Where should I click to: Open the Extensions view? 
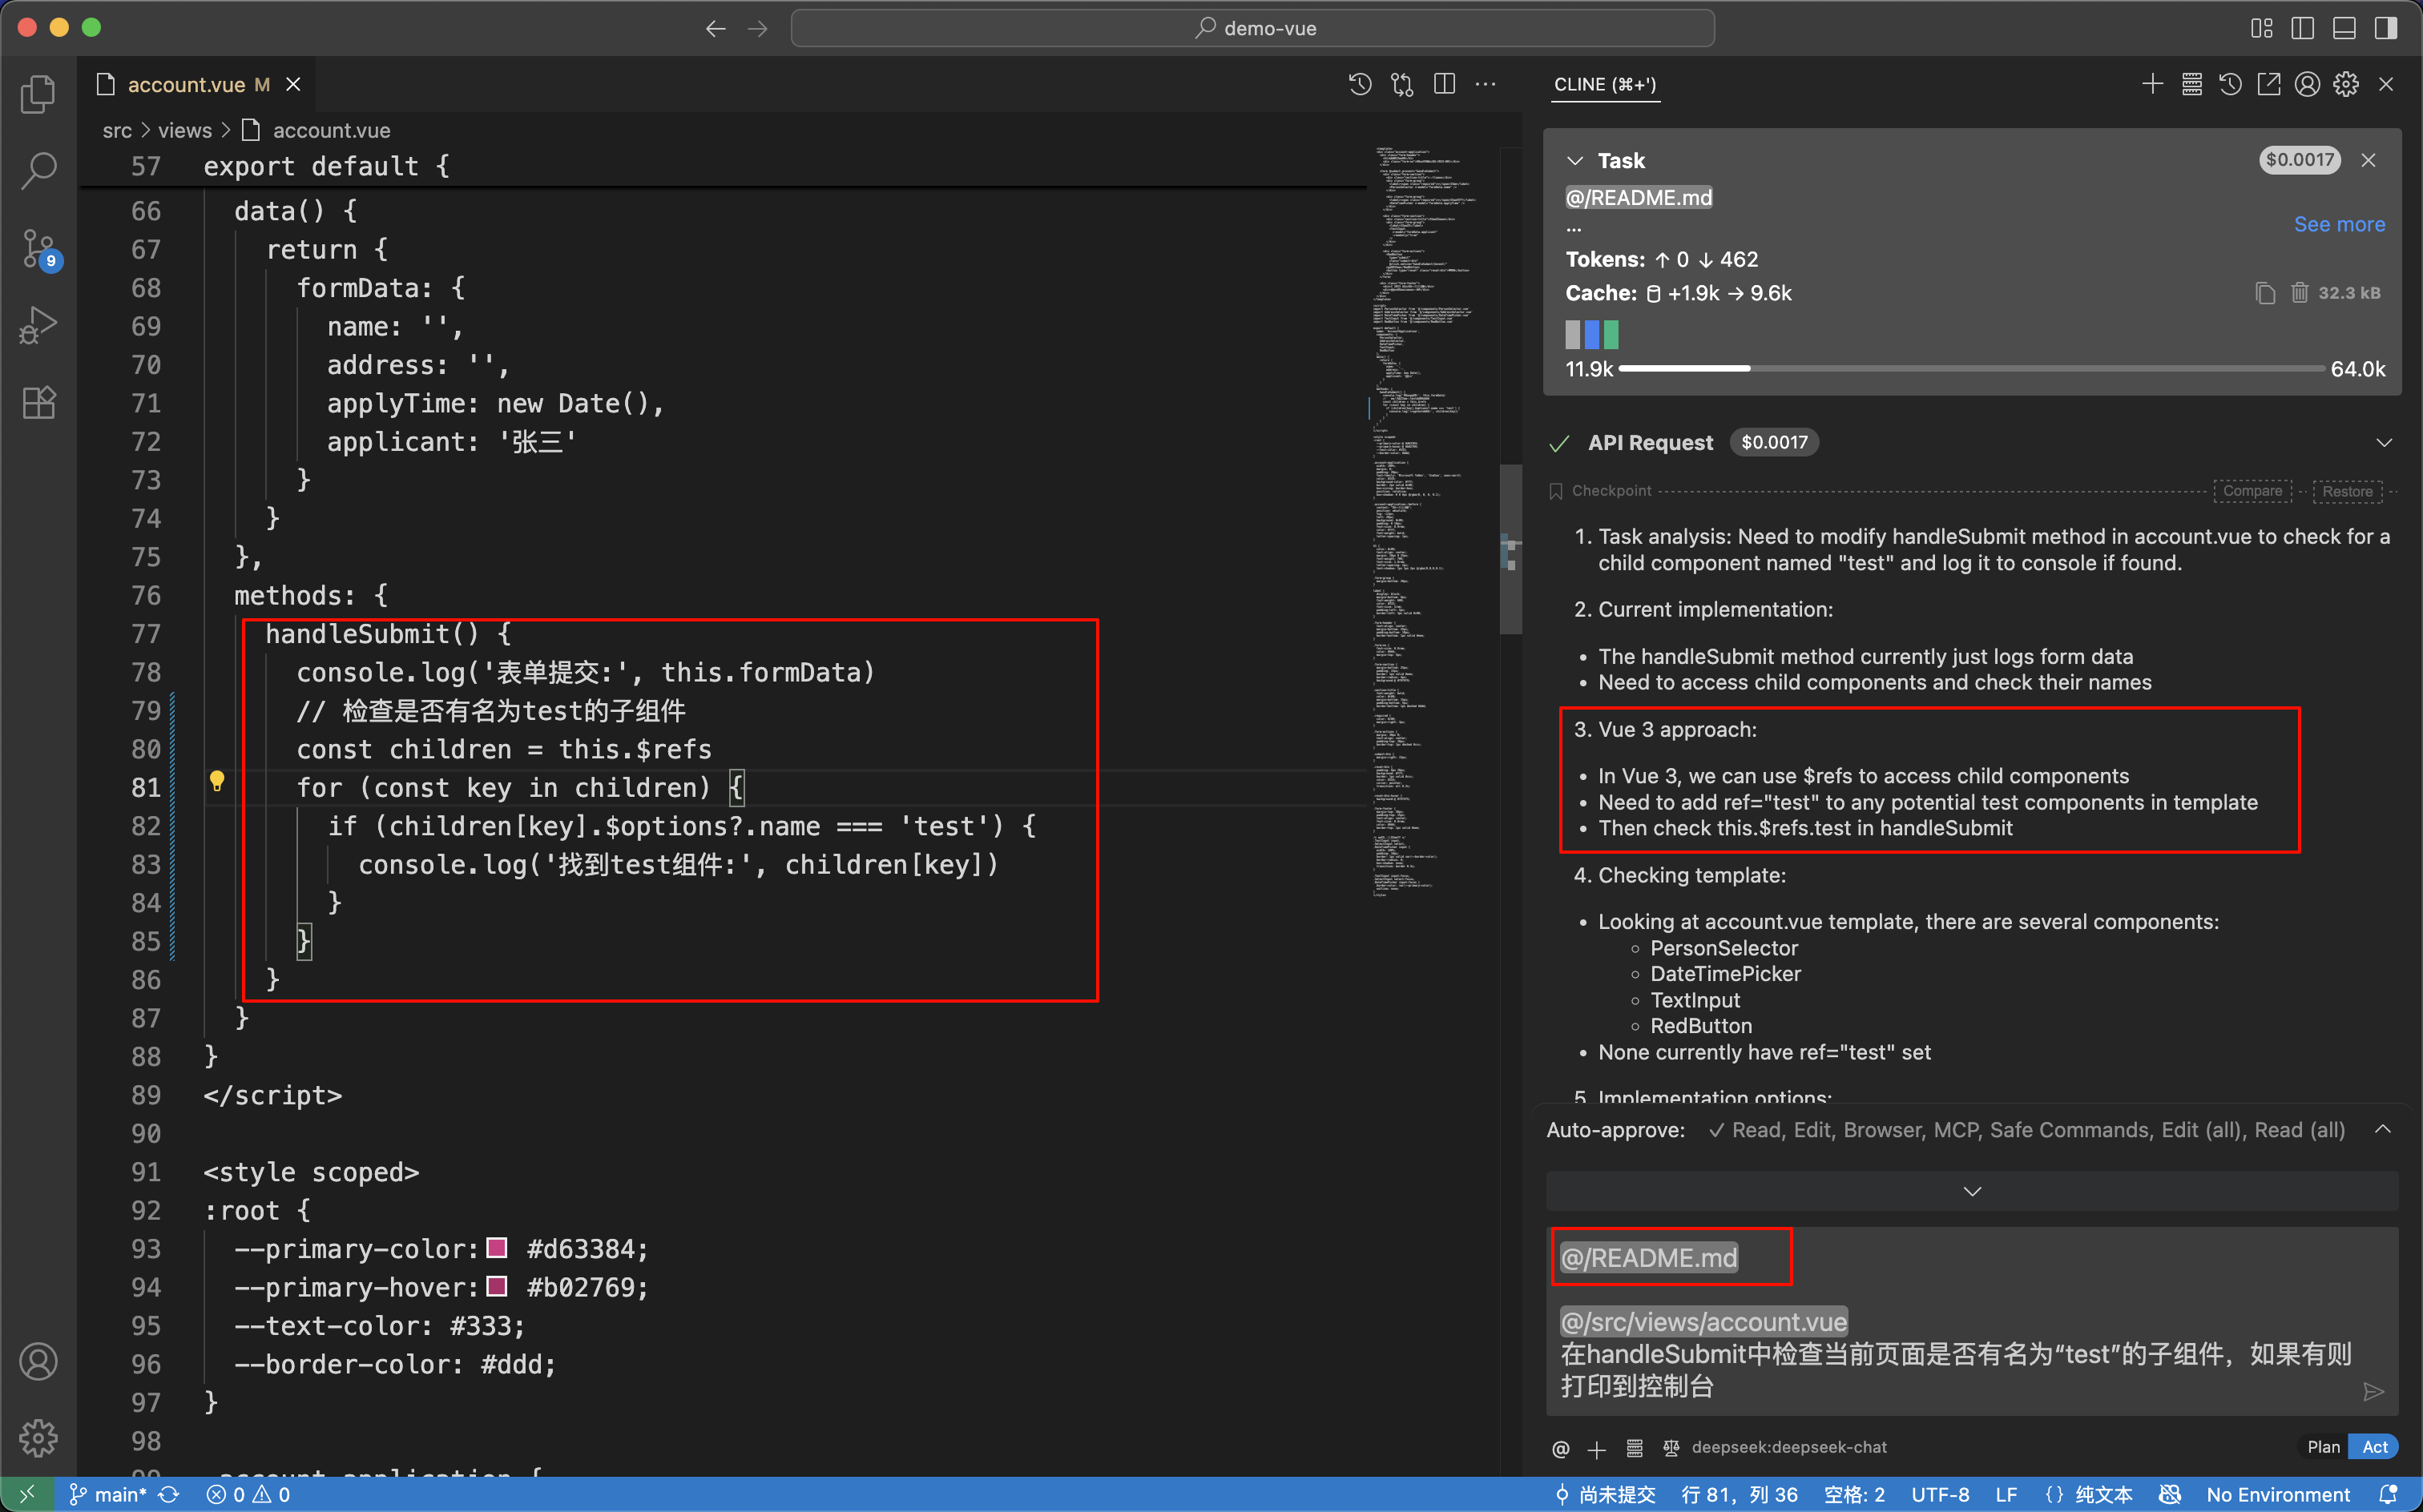point(38,402)
